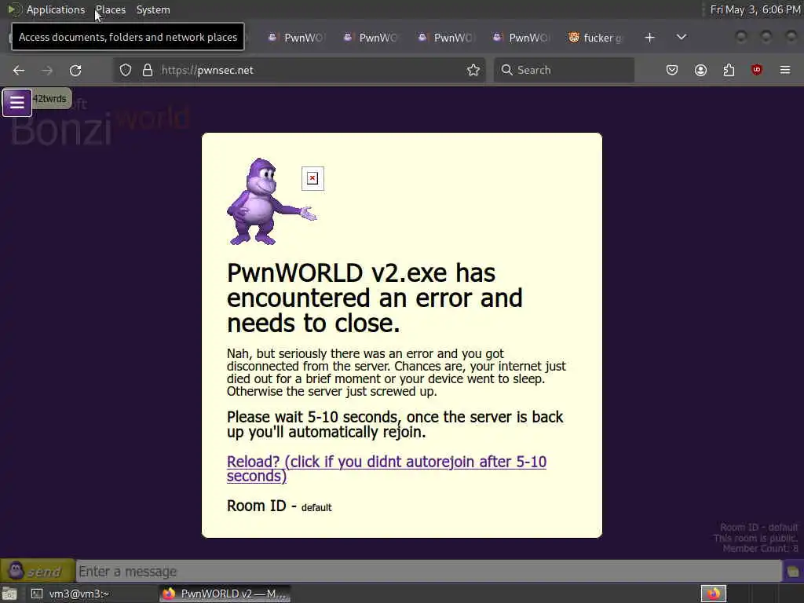Click Bonzi send button
Image resolution: width=804 pixels, height=603 pixels.
click(x=37, y=571)
